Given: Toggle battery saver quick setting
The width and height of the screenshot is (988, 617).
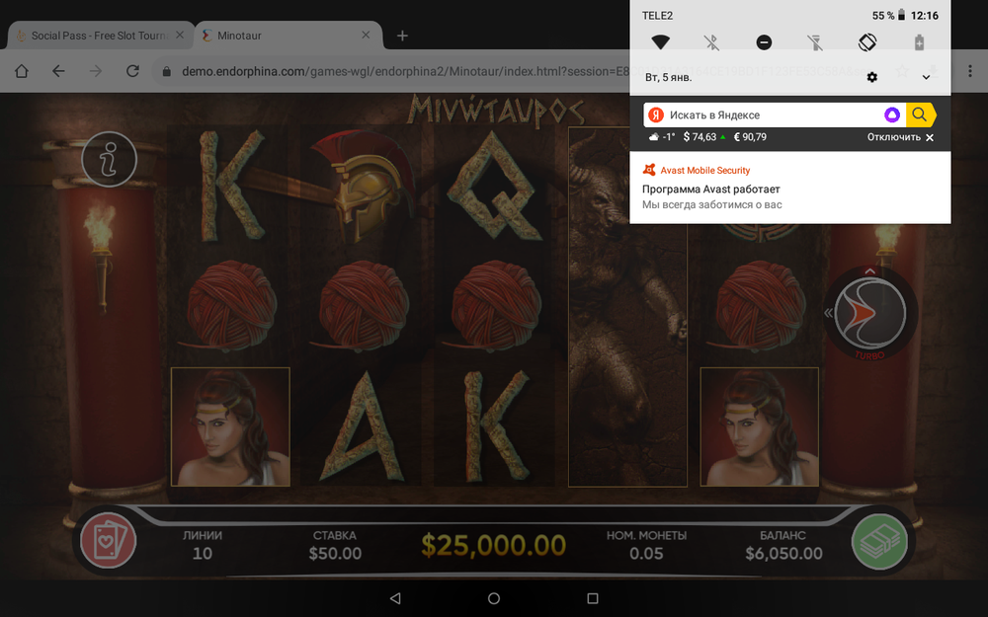Looking at the screenshot, I should click(x=919, y=42).
